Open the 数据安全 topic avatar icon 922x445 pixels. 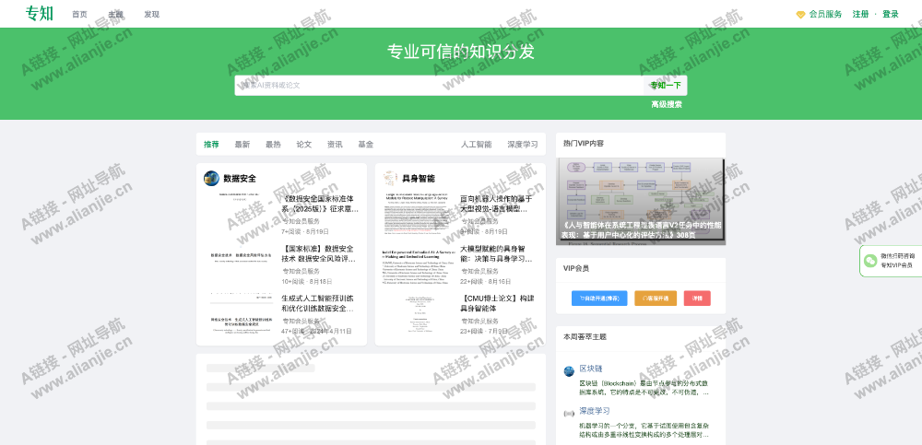[211, 179]
